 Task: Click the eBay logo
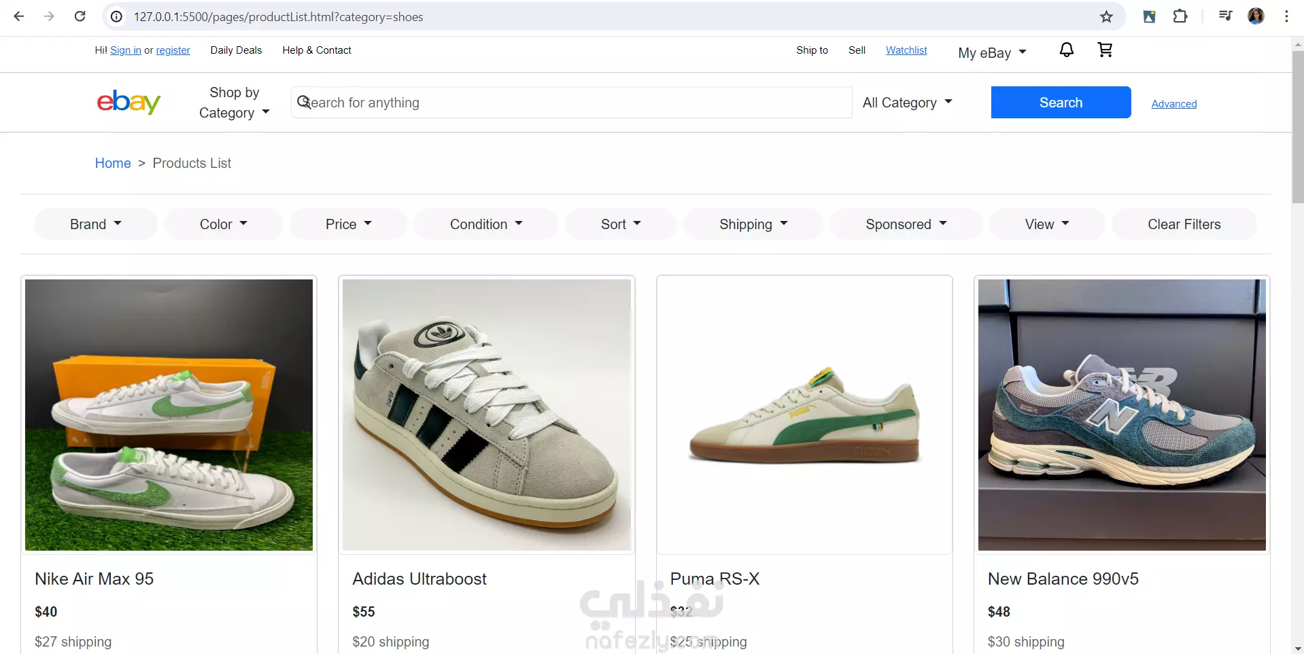pyautogui.click(x=128, y=102)
